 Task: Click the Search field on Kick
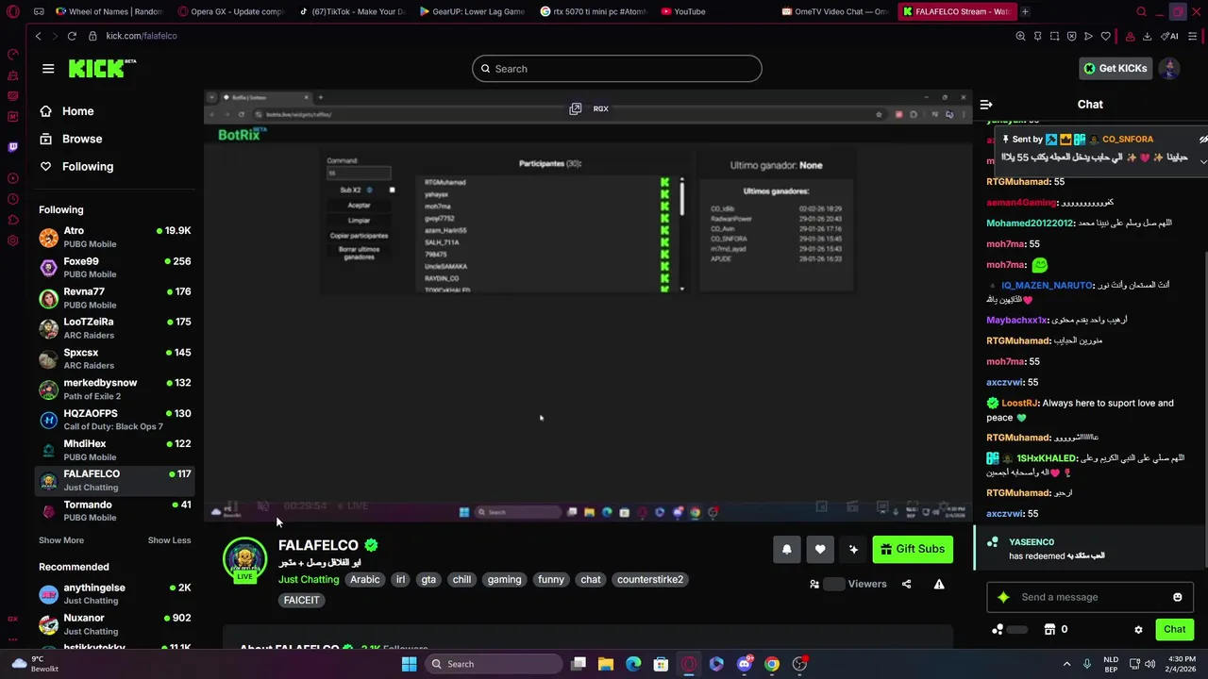pyautogui.click(x=616, y=69)
